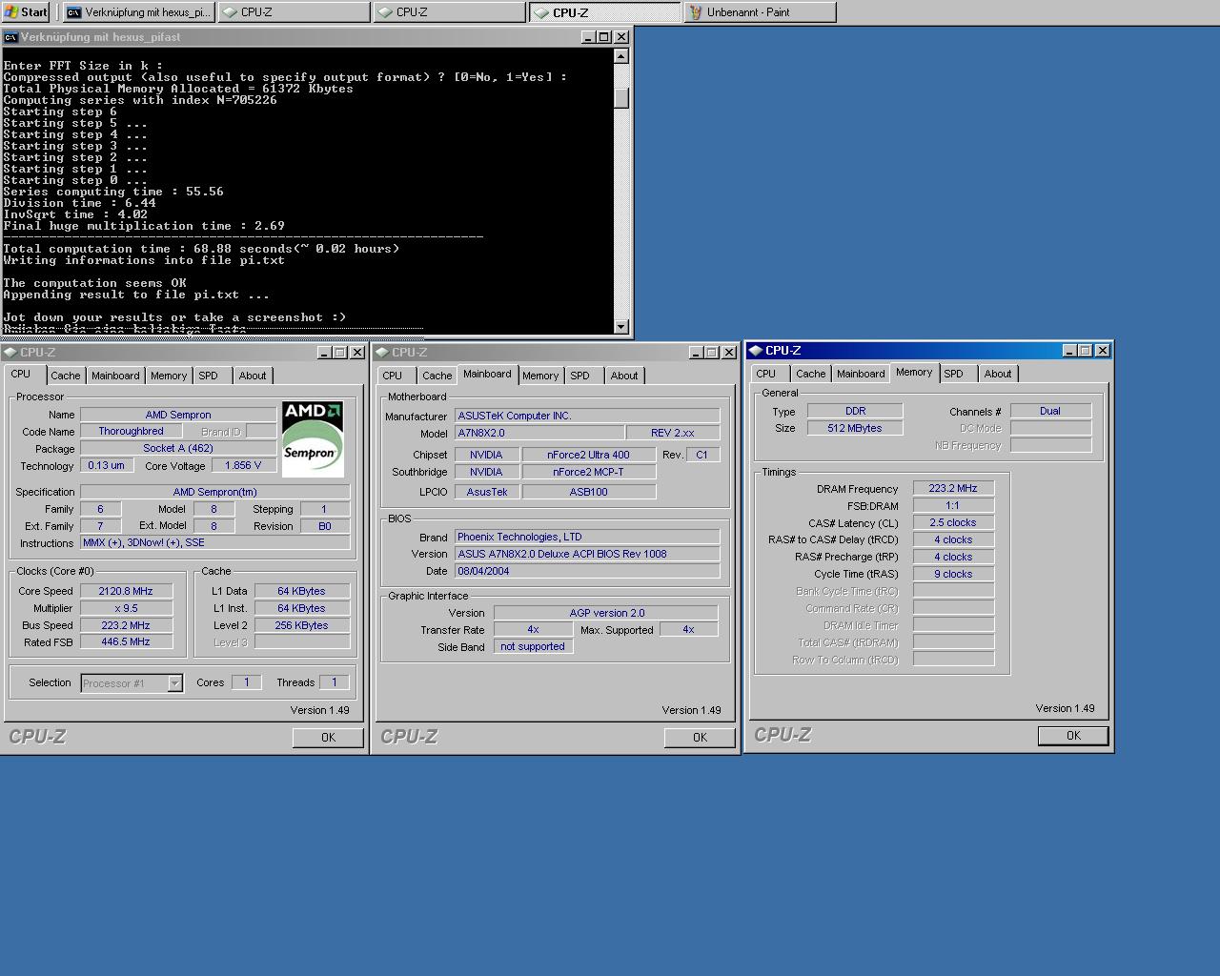Click Rated FSB value 446.5 MHz

pos(126,642)
